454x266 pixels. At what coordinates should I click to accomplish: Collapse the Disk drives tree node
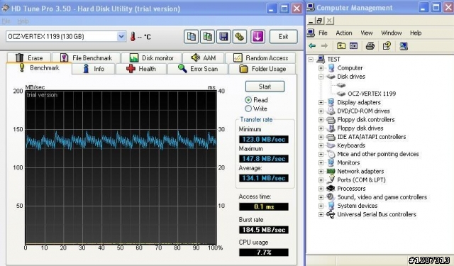[321, 77]
